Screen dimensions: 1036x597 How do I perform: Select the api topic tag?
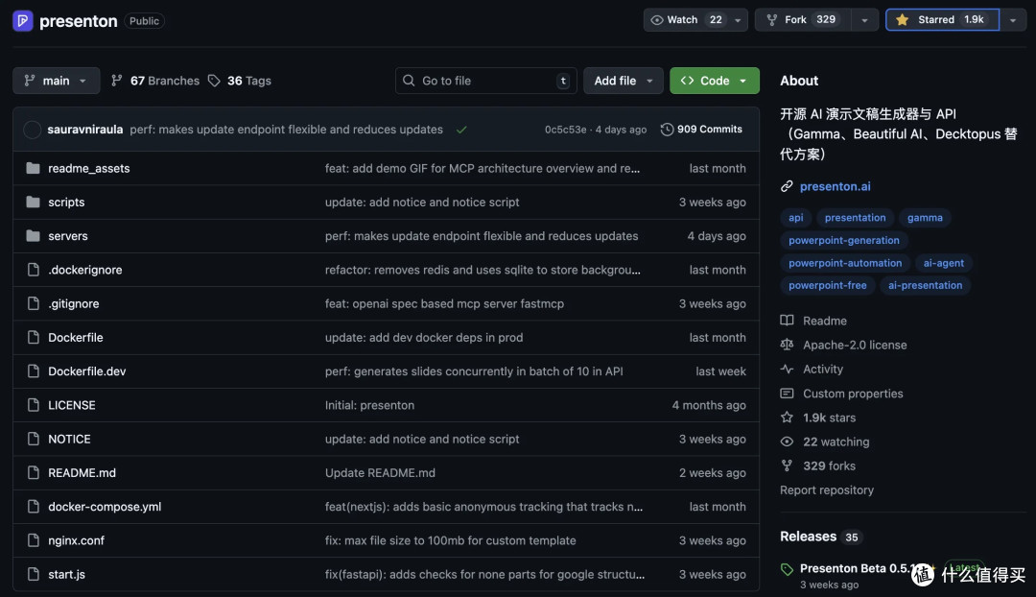[x=795, y=218]
